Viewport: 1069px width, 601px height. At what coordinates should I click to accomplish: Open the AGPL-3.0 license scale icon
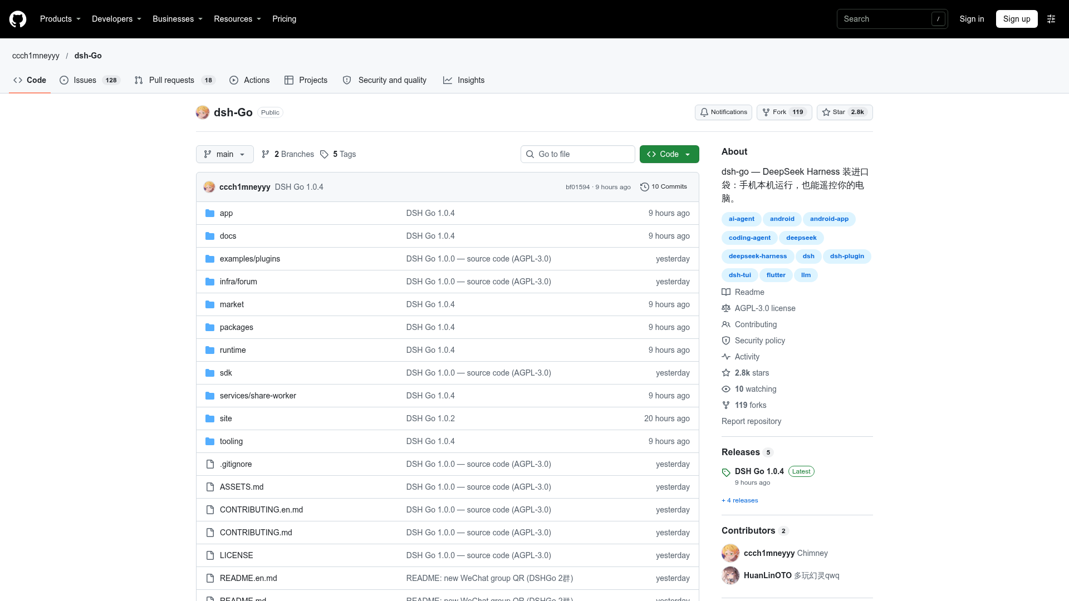(x=726, y=308)
